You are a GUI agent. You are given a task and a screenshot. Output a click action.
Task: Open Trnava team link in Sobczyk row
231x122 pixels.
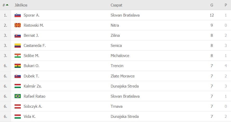[x=116, y=106]
